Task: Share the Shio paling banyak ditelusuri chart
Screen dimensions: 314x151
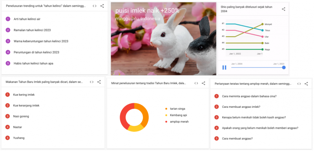Action: (283, 9)
